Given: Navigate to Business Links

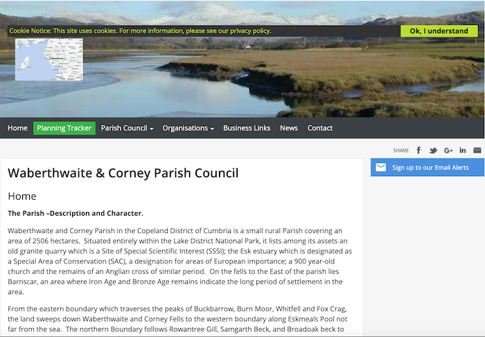Looking at the screenshot, I should click(x=247, y=128).
